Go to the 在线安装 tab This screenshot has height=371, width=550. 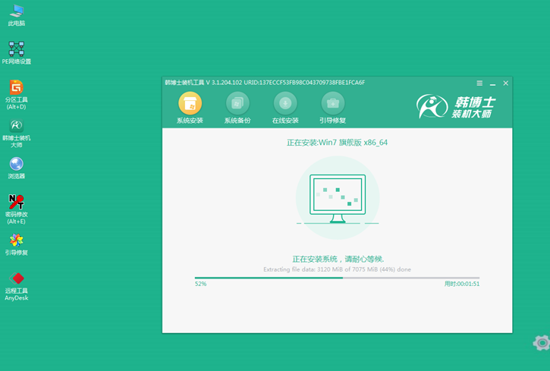click(285, 108)
